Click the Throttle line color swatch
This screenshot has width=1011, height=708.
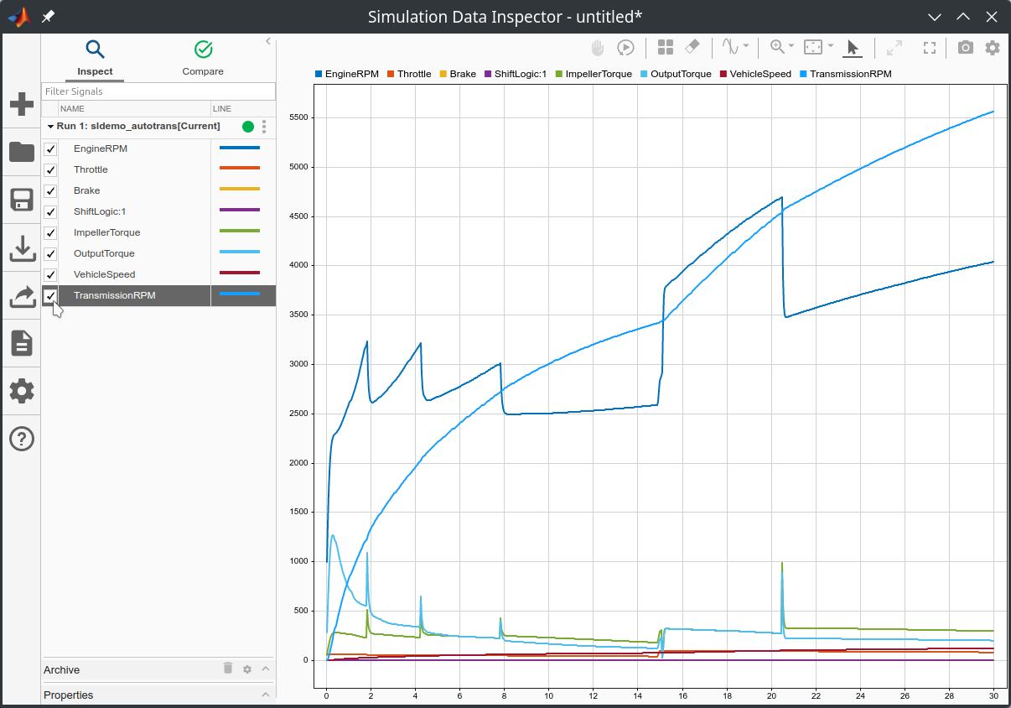tap(240, 169)
